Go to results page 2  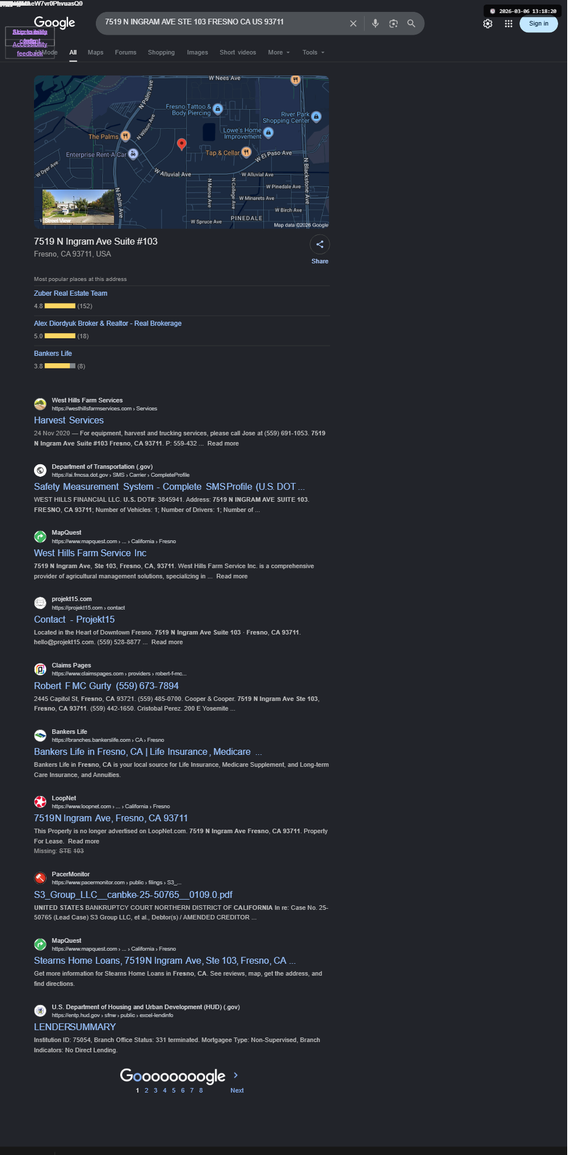(146, 1090)
